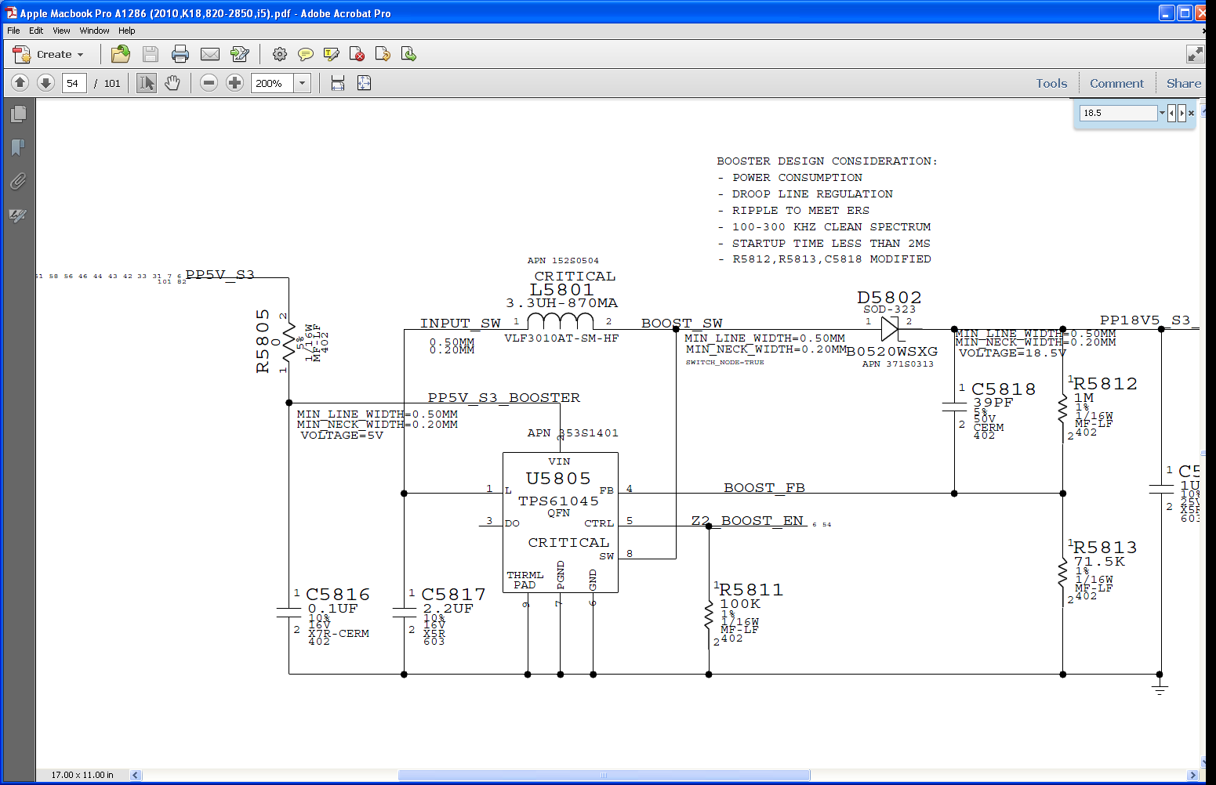Image resolution: width=1216 pixels, height=785 pixels.
Task: Zoom out with the minus button
Action: pyautogui.click(x=209, y=83)
